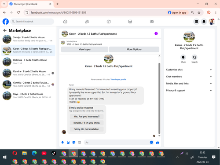View site information icon in the address bar
Screen dimensions: 220x165
[x=27, y=12]
